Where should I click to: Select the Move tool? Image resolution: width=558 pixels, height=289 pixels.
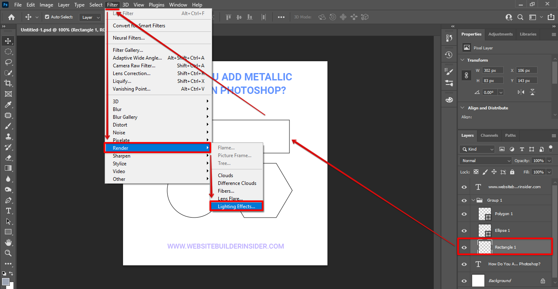pyautogui.click(x=8, y=41)
